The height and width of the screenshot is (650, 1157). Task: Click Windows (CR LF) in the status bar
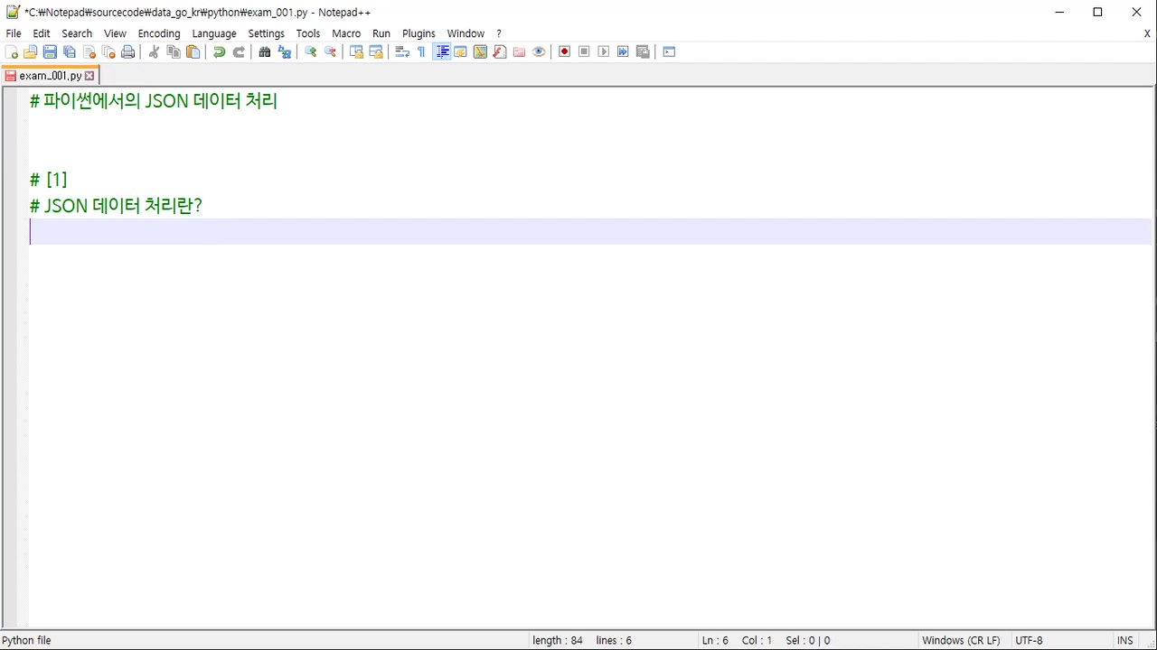click(x=961, y=640)
